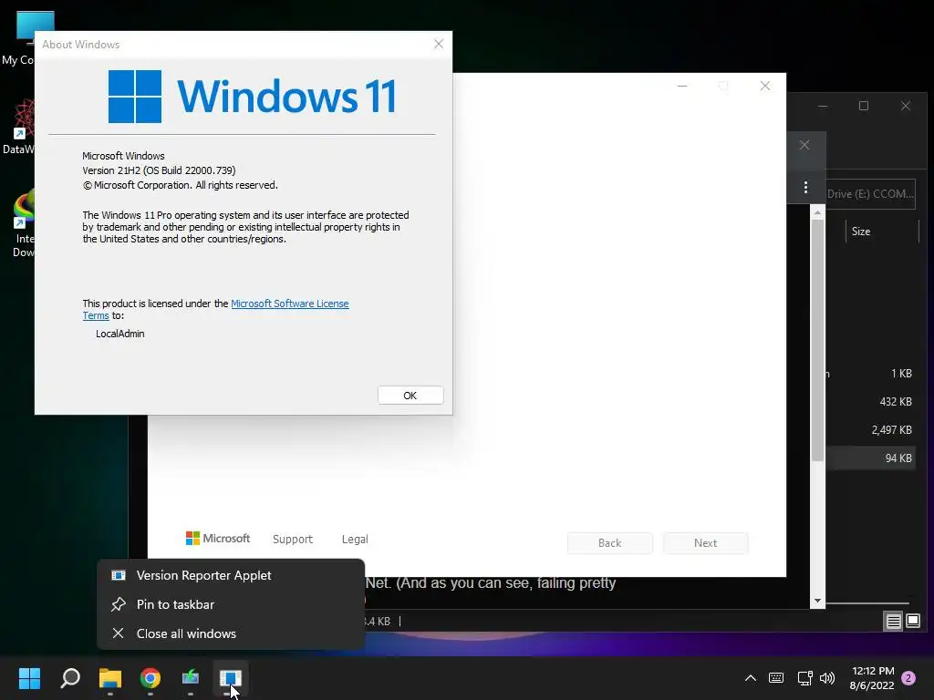Screen dimensions: 934x700
Task: Click the vertical scrollbar thumb
Action: tap(817, 339)
